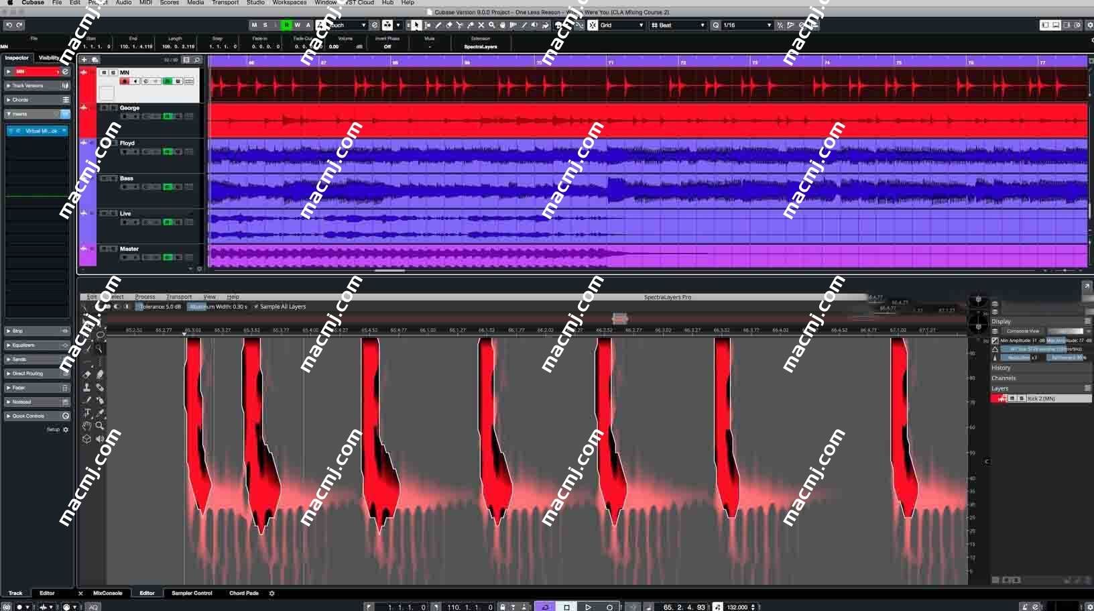The width and height of the screenshot is (1094, 611).
Task: Click the Virtual Mix insert slot in the Inspector
Action: (x=38, y=131)
